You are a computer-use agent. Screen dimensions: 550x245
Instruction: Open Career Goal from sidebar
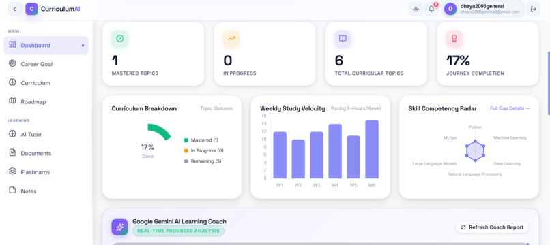[46, 64]
